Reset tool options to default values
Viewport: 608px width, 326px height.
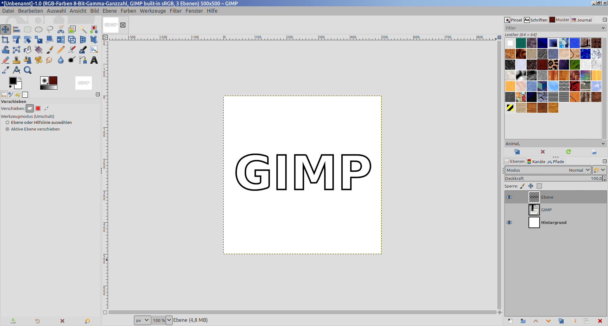pos(87,321)
